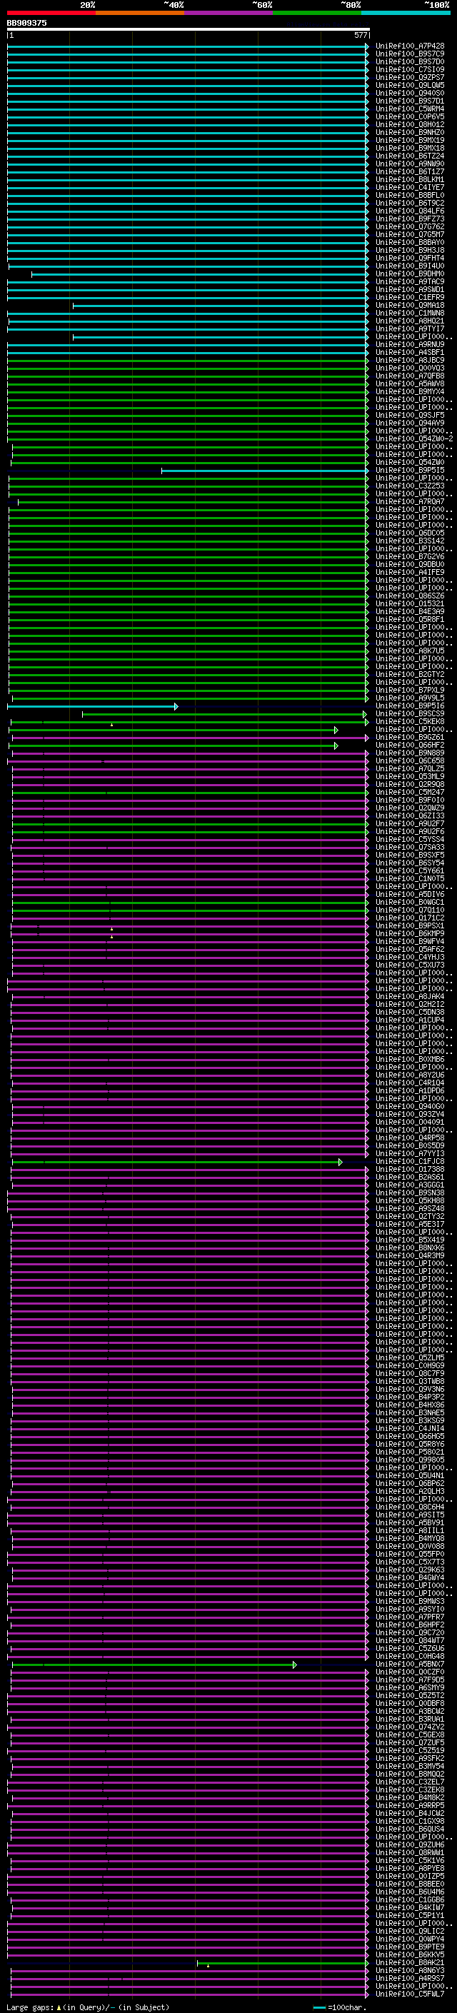This screenshot has height=2013, width=457.
Task: Click the green ~80% identity legend segment
Action: [317, 13]
